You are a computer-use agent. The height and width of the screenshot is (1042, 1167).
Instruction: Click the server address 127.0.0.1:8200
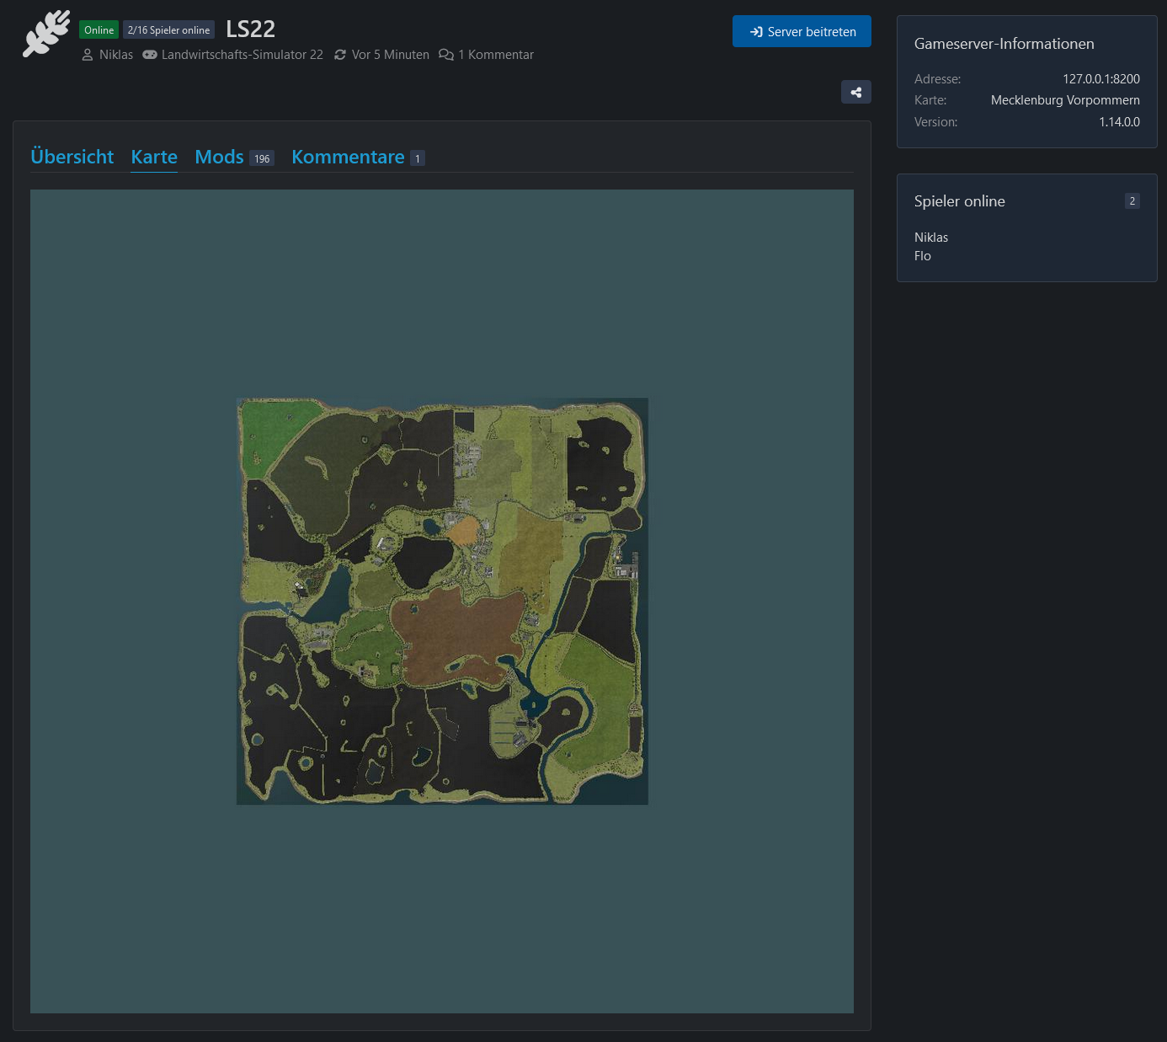pyautogui.click(x=1100, y=79)
